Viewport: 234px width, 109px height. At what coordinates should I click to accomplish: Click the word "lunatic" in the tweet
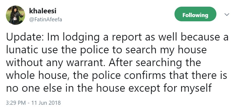click(22, 50)
